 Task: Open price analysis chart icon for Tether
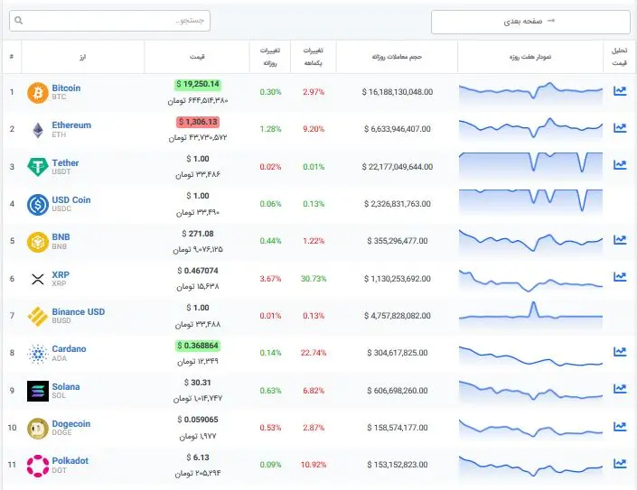coord(620,164)
